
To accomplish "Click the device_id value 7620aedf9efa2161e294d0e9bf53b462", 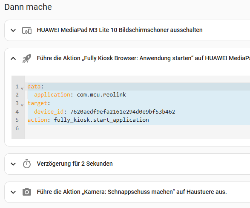I will [123, 112].
